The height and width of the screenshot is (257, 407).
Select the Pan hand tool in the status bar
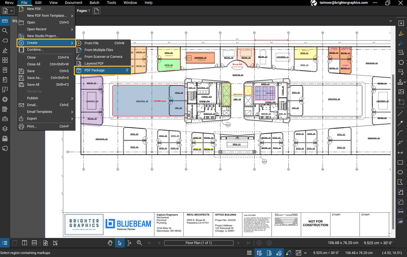coord(110,243)
